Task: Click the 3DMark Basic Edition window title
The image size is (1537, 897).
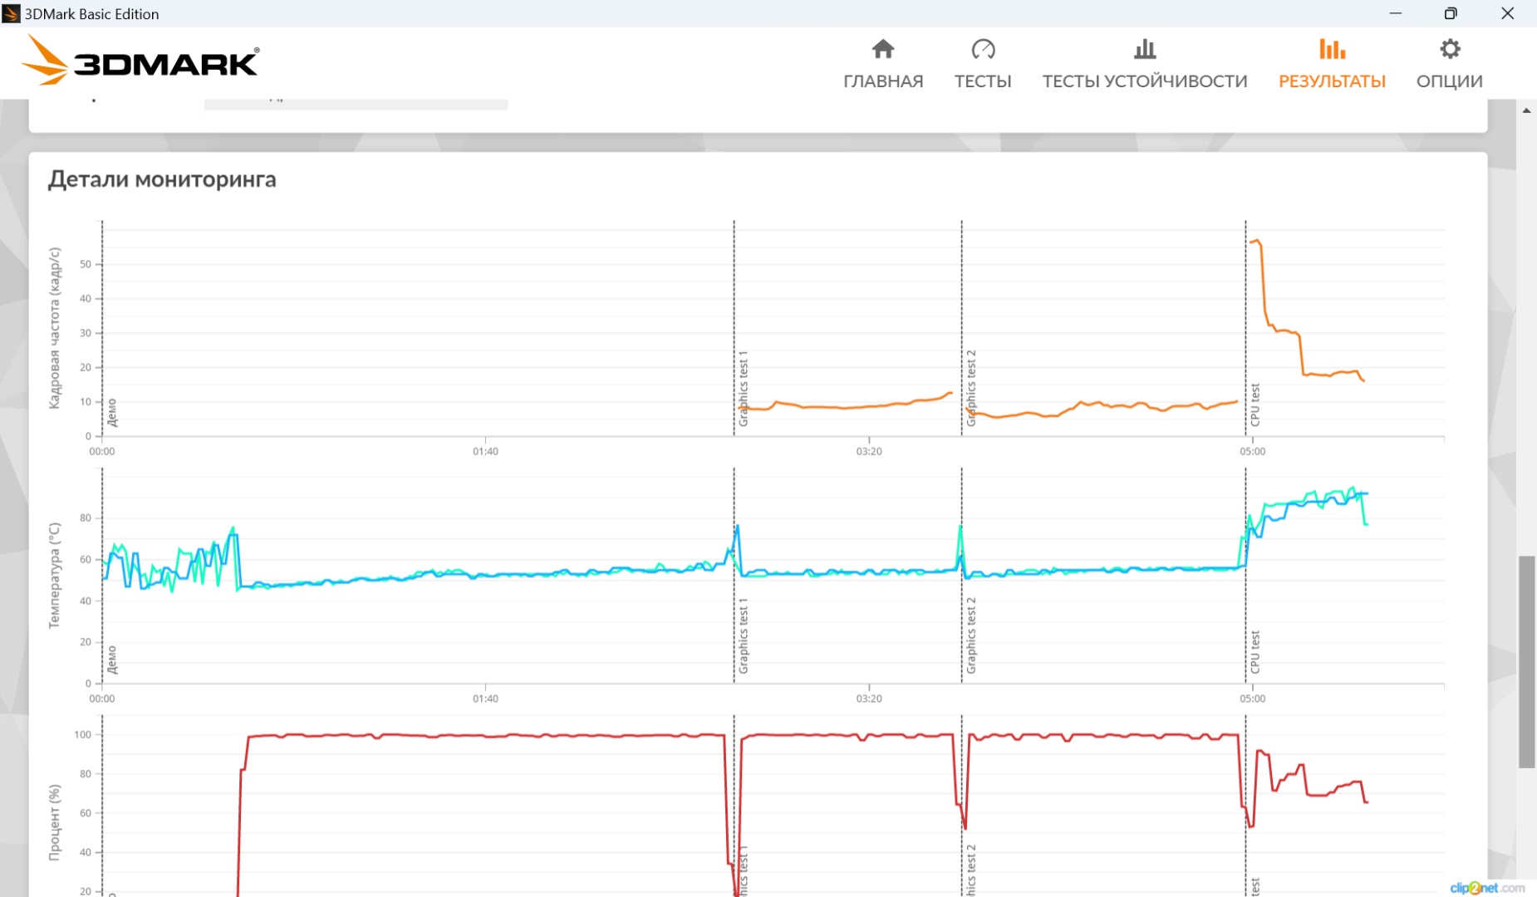Action: 92,14
